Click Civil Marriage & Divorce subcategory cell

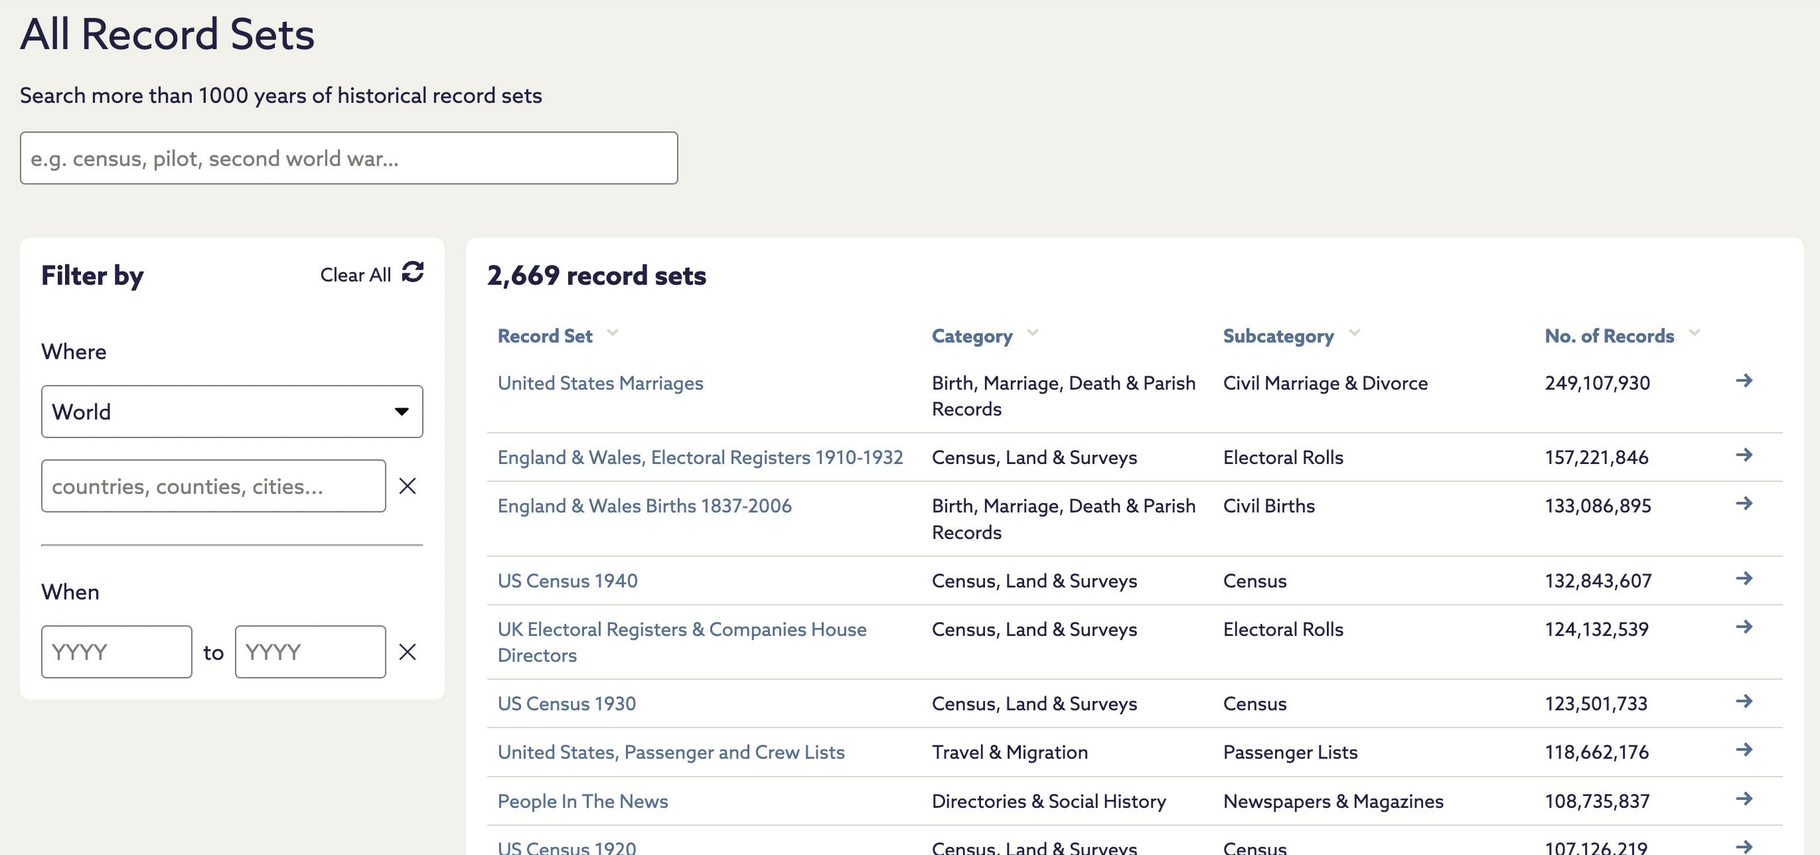point(1325,383)
